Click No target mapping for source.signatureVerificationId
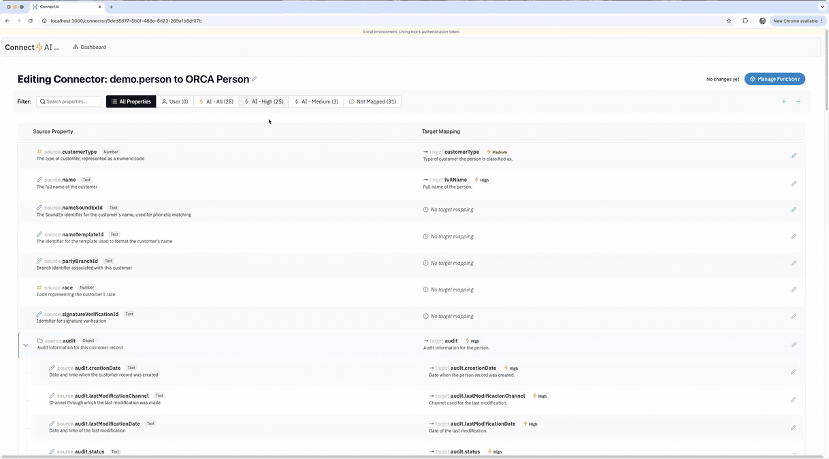Screen dimensions: 829x459 (452, 316)
